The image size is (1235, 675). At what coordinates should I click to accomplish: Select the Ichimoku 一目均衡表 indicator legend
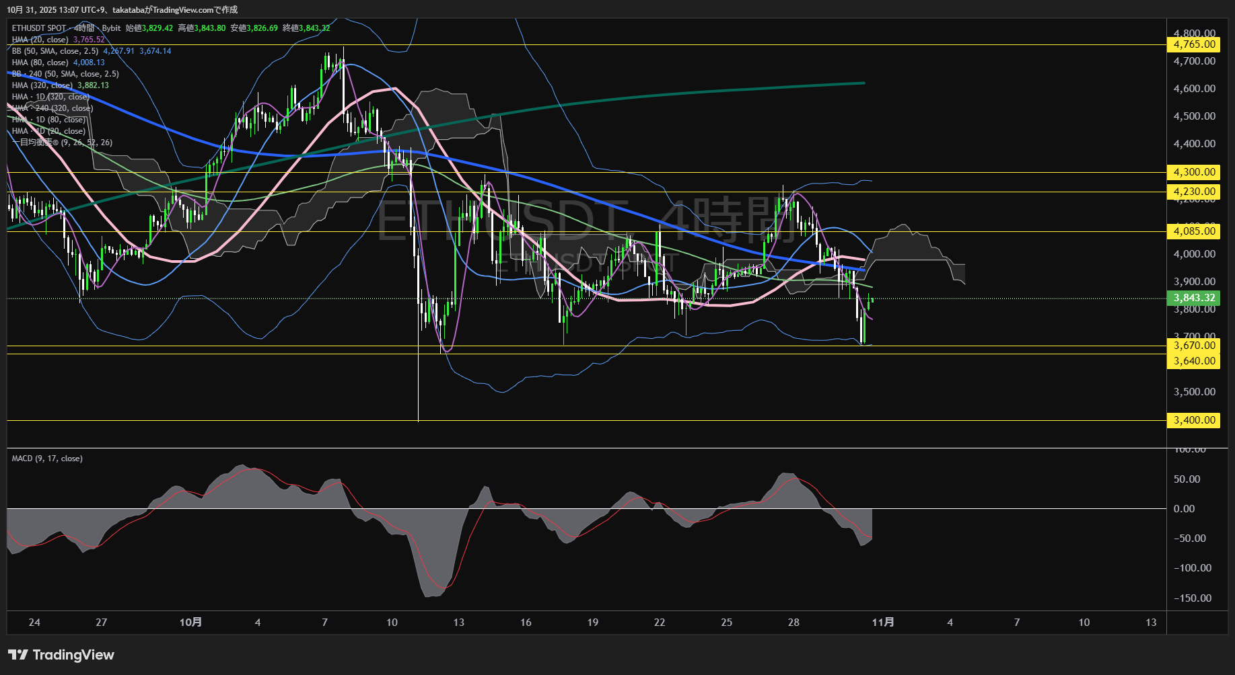[62, 143]
